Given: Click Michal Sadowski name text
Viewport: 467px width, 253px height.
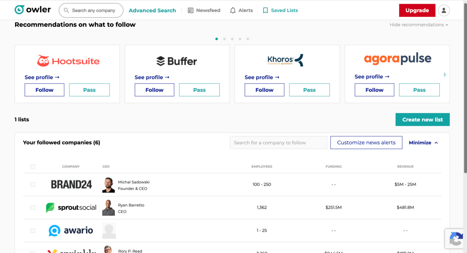Looking at the screenshot, I should (134, 182).
